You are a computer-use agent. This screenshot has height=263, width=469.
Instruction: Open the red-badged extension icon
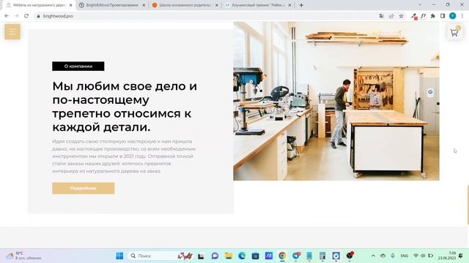click(x=414, y=16)
